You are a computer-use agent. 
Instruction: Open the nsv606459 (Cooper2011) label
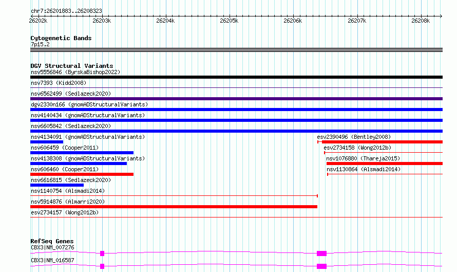65,148
